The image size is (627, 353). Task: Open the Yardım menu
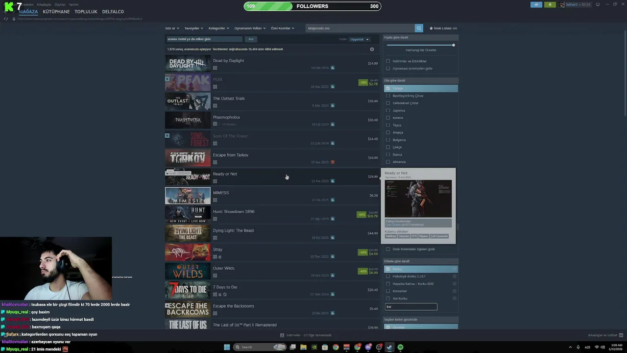click(x=73, y=4)
